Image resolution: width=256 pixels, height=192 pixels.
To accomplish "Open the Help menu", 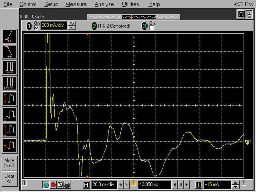I will coord(154,4).
